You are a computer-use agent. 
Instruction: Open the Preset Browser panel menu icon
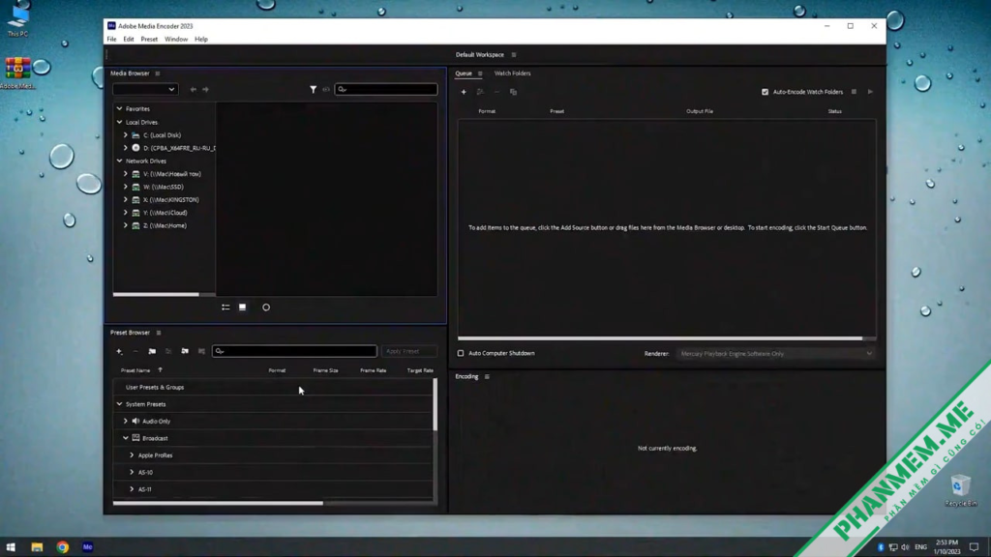point(159,333)
